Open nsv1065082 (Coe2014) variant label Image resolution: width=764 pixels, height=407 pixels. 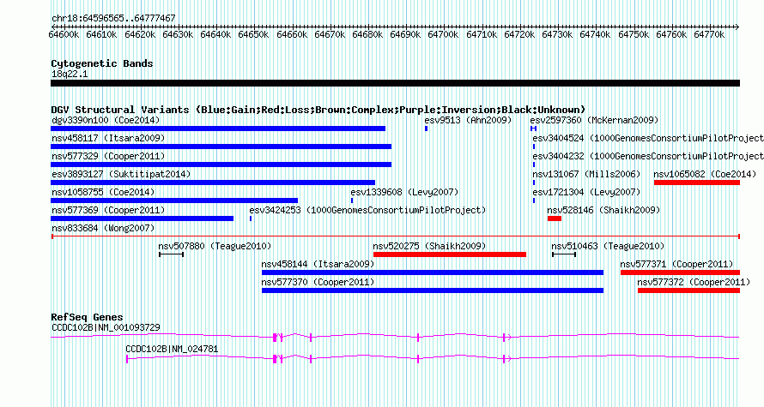705,174
